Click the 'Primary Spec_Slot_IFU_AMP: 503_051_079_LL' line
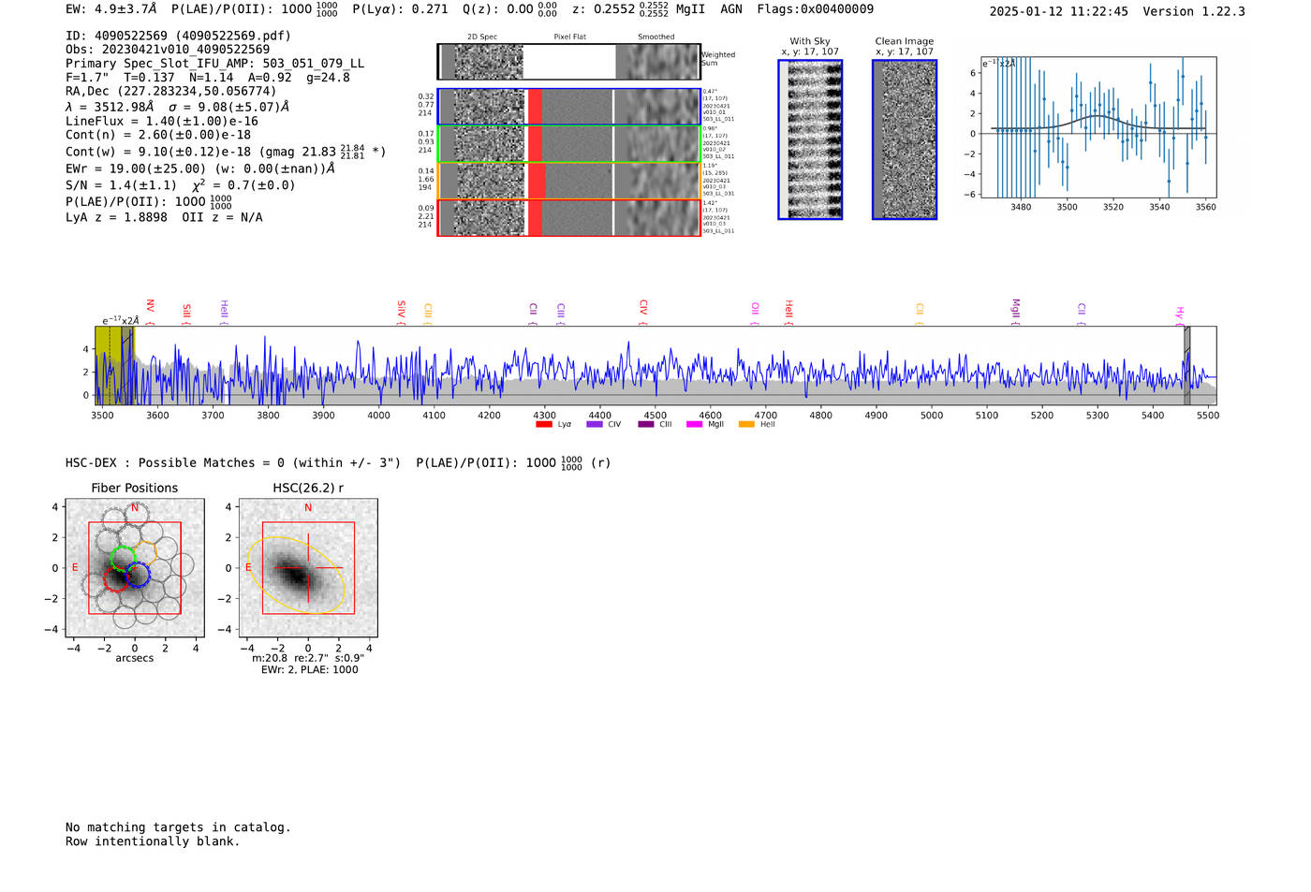Screen dimensions: 1311x892 coord(215,64)
